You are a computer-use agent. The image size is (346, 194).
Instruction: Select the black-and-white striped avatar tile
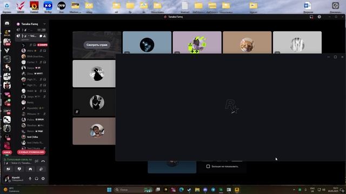tap(297, 43)
